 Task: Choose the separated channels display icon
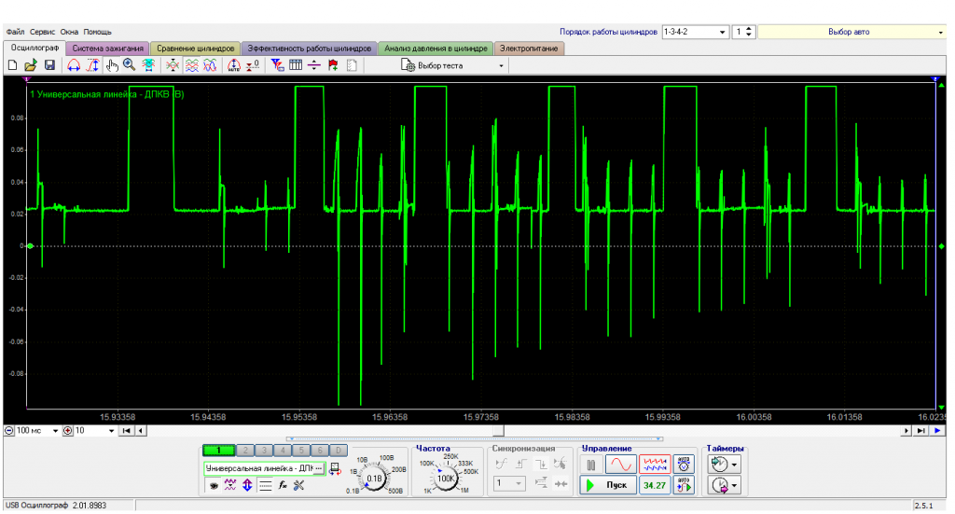point(192,65)
